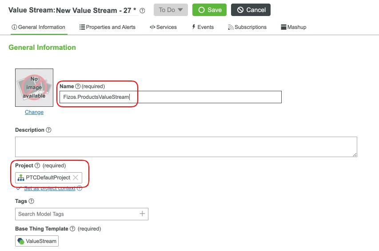Click help icon beside Project label
This screenshot has height=251, width=379.
[x=37, y=166]
